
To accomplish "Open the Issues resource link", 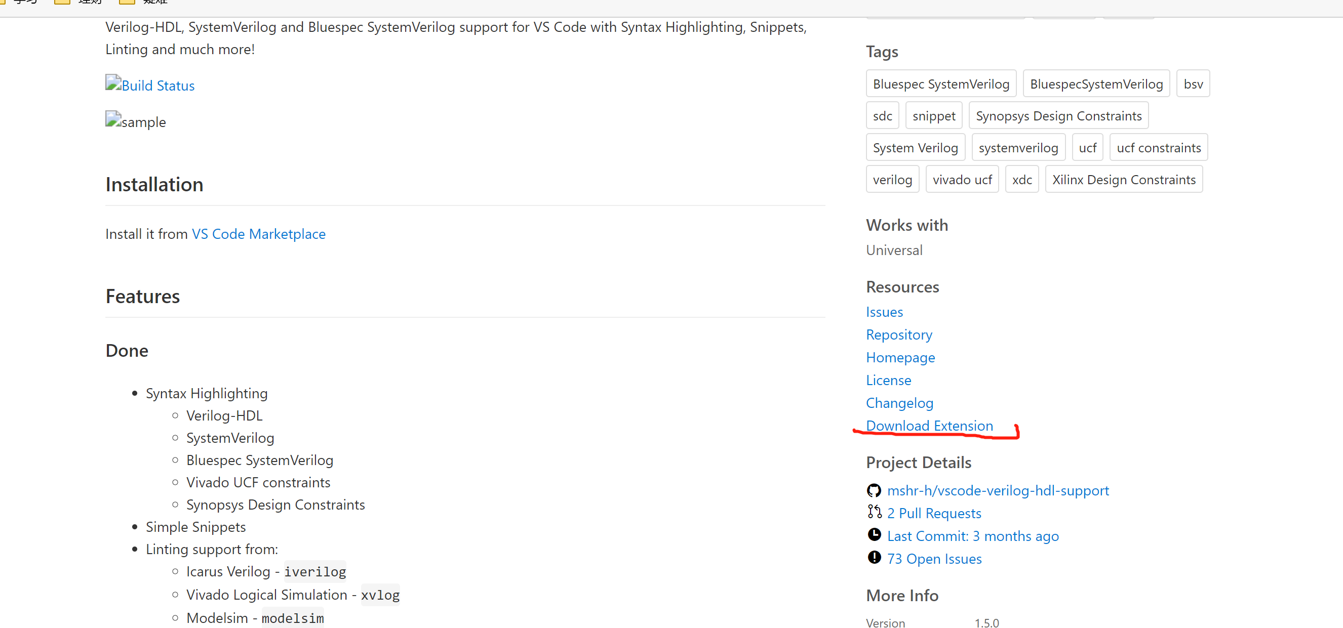I will [884, 312].
